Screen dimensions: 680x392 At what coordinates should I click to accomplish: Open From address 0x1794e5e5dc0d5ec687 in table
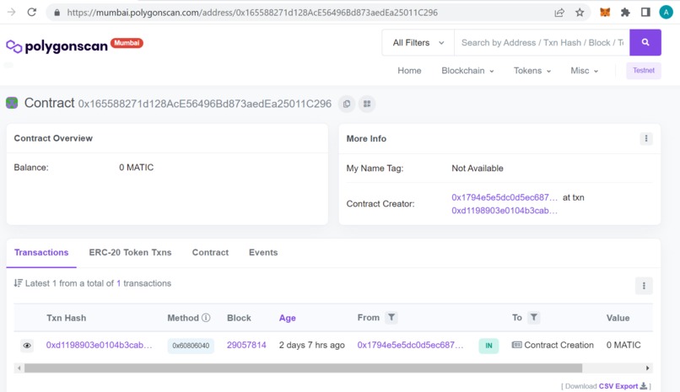point(410,346)
